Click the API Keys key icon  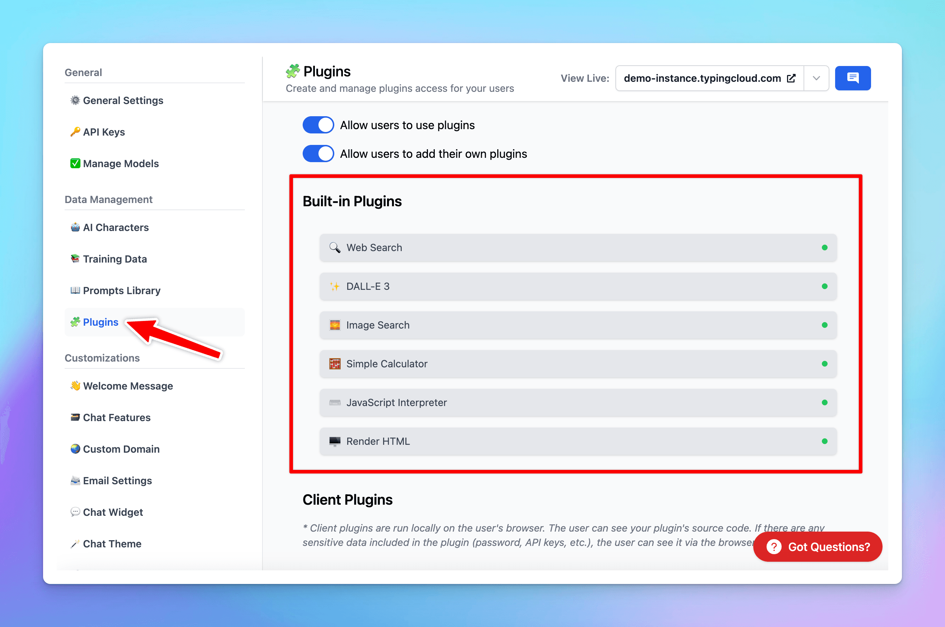click(x=76, y=132)
